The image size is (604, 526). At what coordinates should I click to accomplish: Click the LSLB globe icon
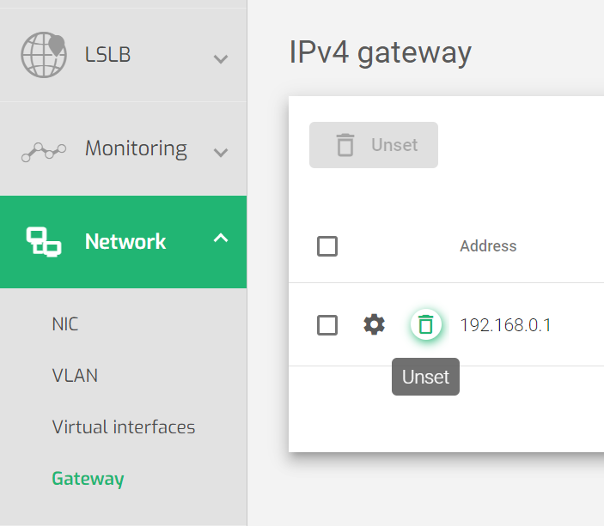[44, 55]
